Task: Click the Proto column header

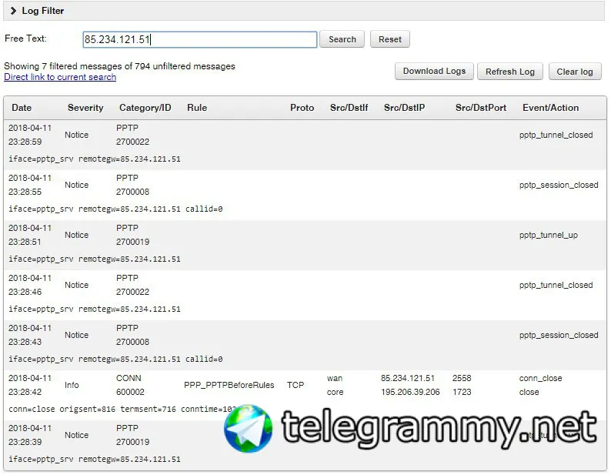Action: click(x=302, y=108)
